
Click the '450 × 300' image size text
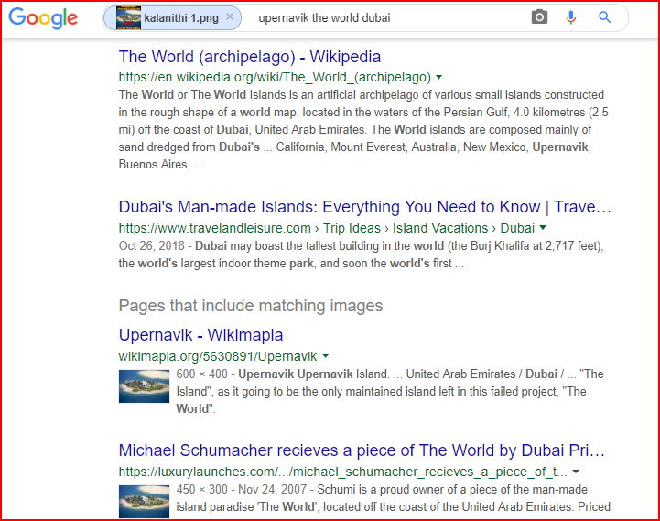coord(201,490)
